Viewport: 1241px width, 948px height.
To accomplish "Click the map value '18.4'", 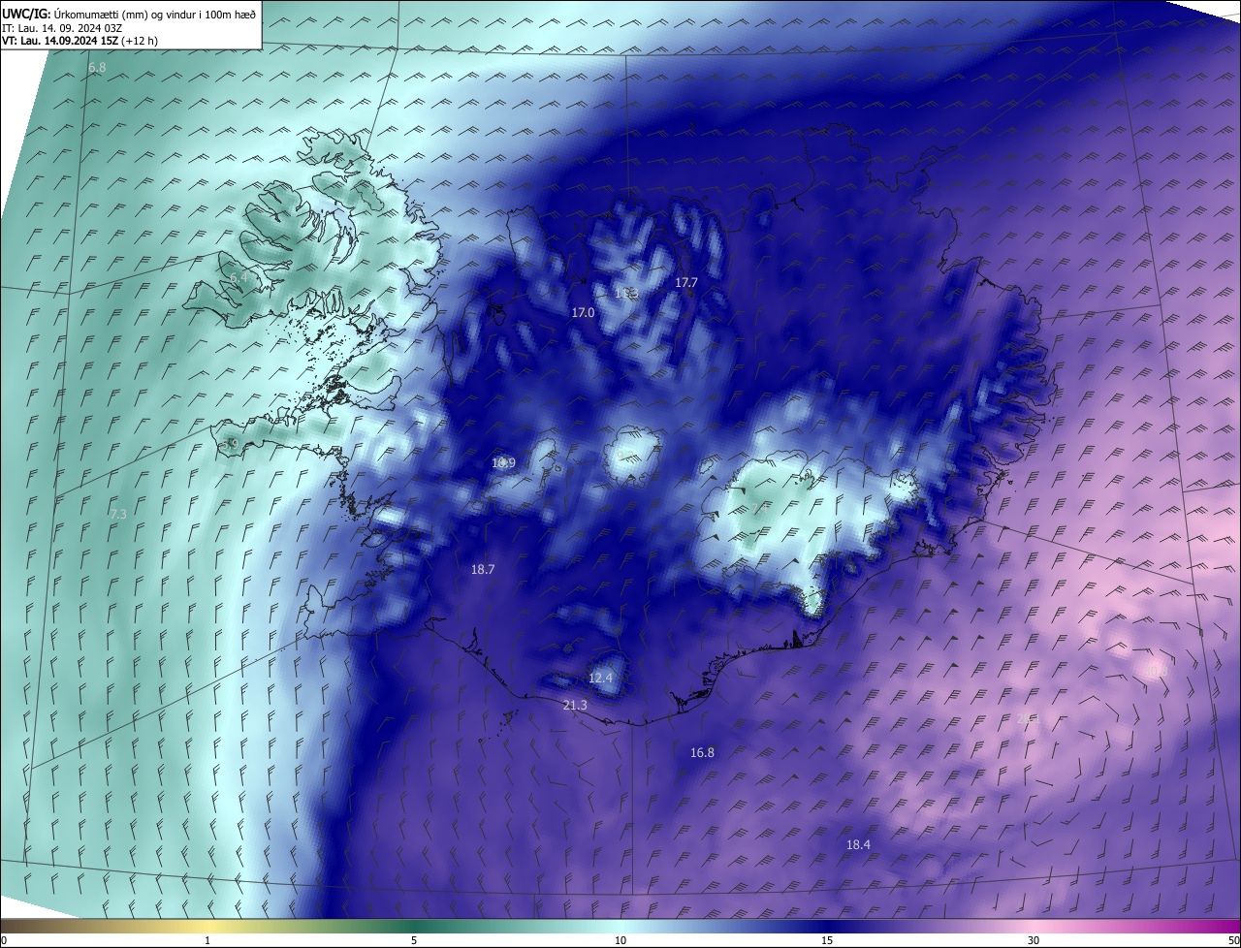I will [858, 845].
